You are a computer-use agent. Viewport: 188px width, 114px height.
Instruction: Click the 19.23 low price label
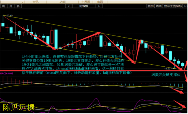167,69
